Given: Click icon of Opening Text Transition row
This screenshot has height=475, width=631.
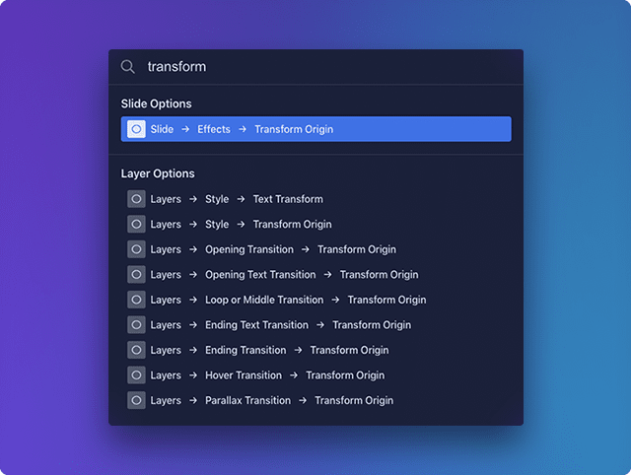Looking at the screenshot, I should coord(136,274).
